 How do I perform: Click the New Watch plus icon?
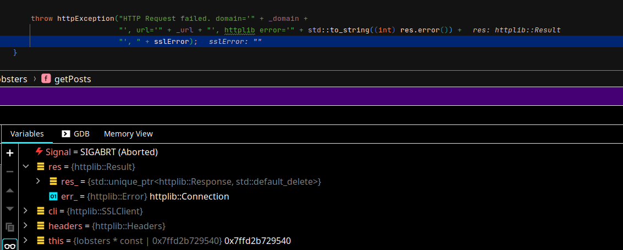(9, 154)
